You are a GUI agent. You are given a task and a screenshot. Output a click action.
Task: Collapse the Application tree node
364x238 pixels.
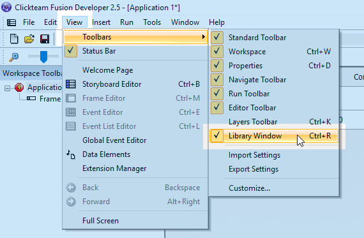tap(7, 88)
